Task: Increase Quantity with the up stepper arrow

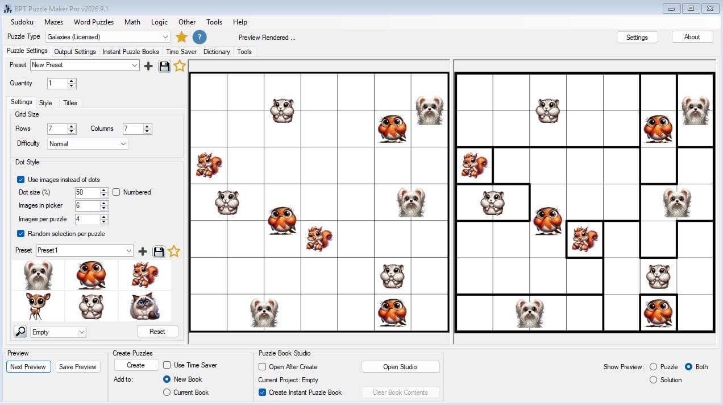Action: click(72, 81)
